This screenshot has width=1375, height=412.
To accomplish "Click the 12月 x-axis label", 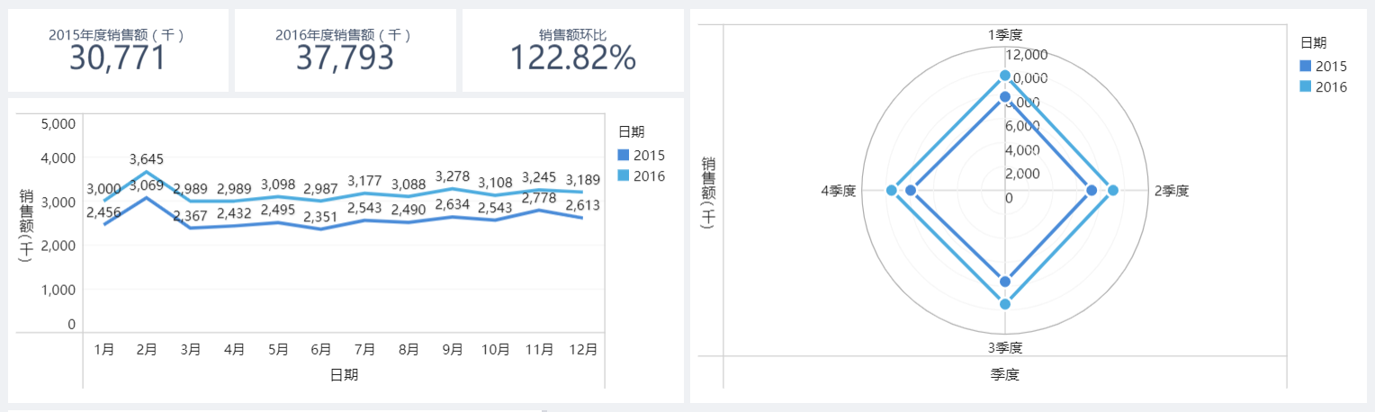I will click(583, 348).
